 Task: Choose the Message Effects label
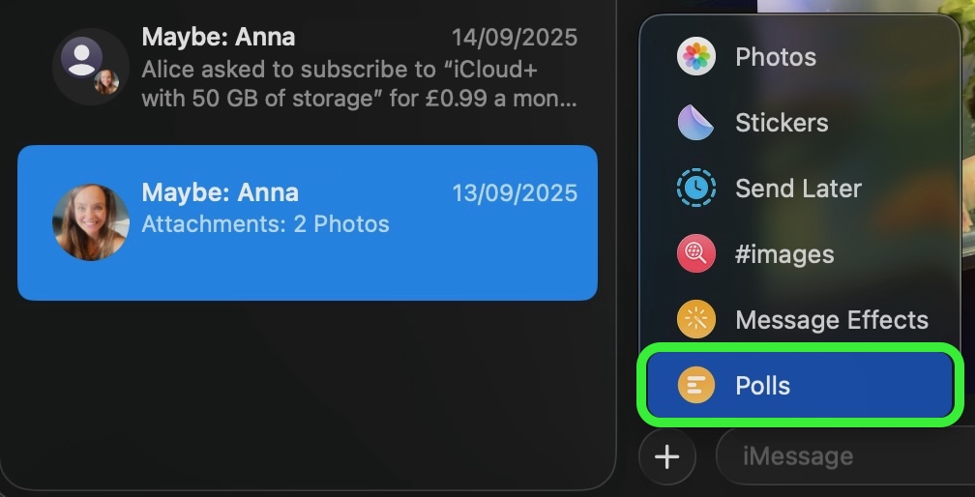click(x=832, y=320)
